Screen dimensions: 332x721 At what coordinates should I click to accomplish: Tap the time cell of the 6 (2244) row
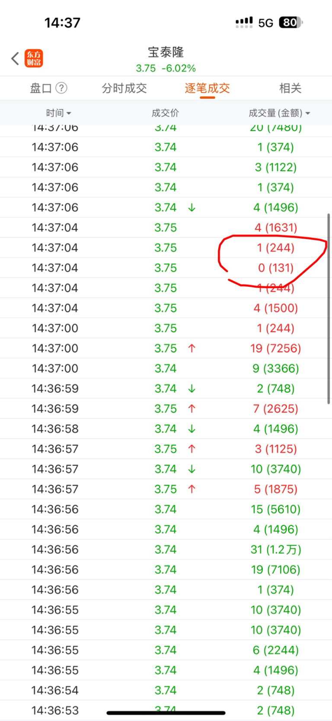pos(55,650)
